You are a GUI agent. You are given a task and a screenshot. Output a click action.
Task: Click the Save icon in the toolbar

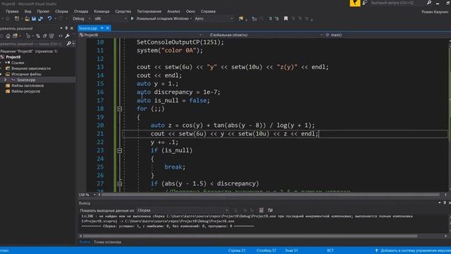[x=34, y=18]
